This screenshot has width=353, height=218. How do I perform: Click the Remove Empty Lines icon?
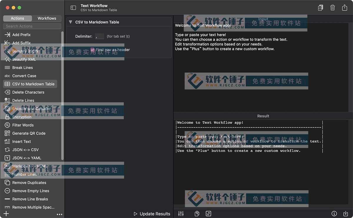tap(7, 191)
